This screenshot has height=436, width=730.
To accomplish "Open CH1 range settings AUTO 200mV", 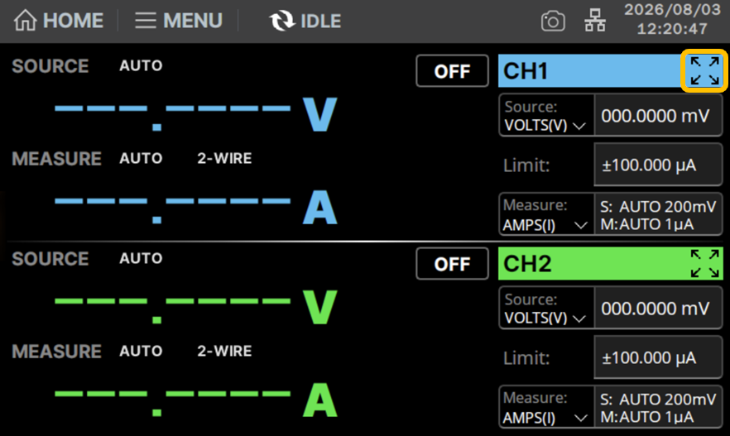I will point(658,214).
